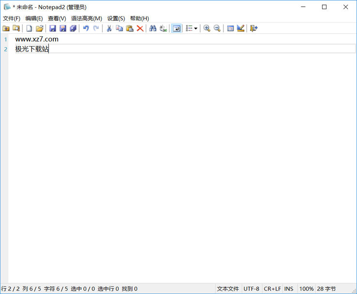Open the 查看(V) menu
This screenshot has height=294, width=357.
57,18
